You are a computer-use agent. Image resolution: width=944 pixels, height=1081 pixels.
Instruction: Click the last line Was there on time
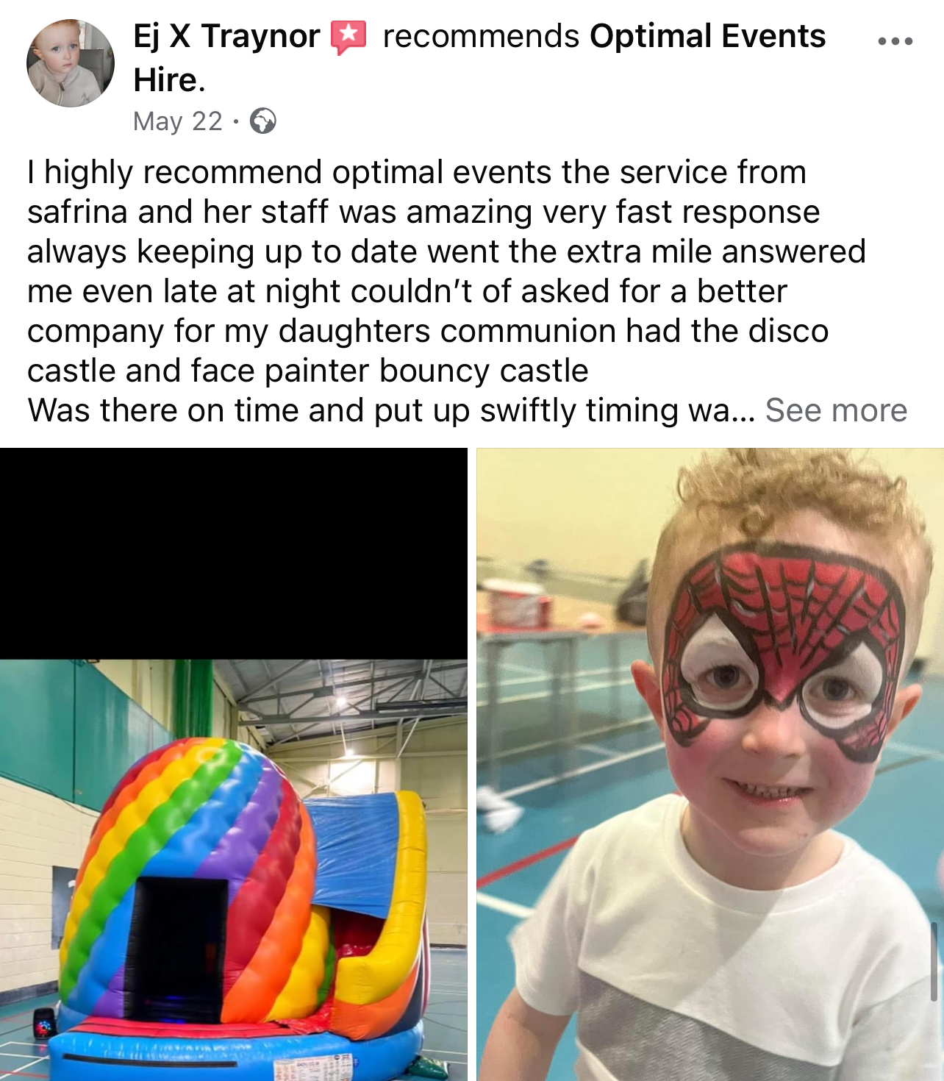coord(391,410)
